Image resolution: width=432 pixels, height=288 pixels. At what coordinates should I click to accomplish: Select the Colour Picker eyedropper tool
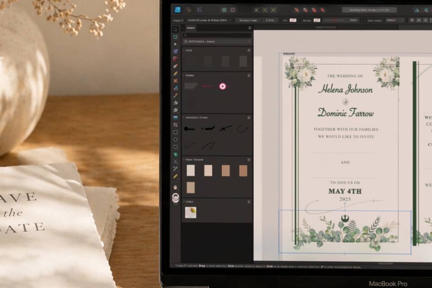pyautogui.click(x=175, y=169)
